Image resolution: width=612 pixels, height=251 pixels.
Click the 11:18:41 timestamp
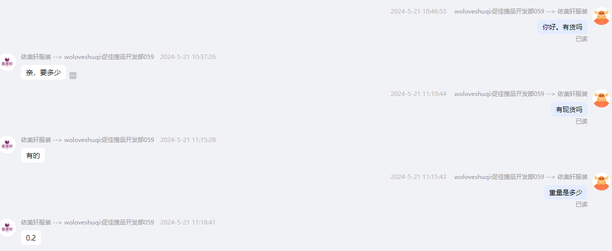pyautogui.click(x=188, y=222)
